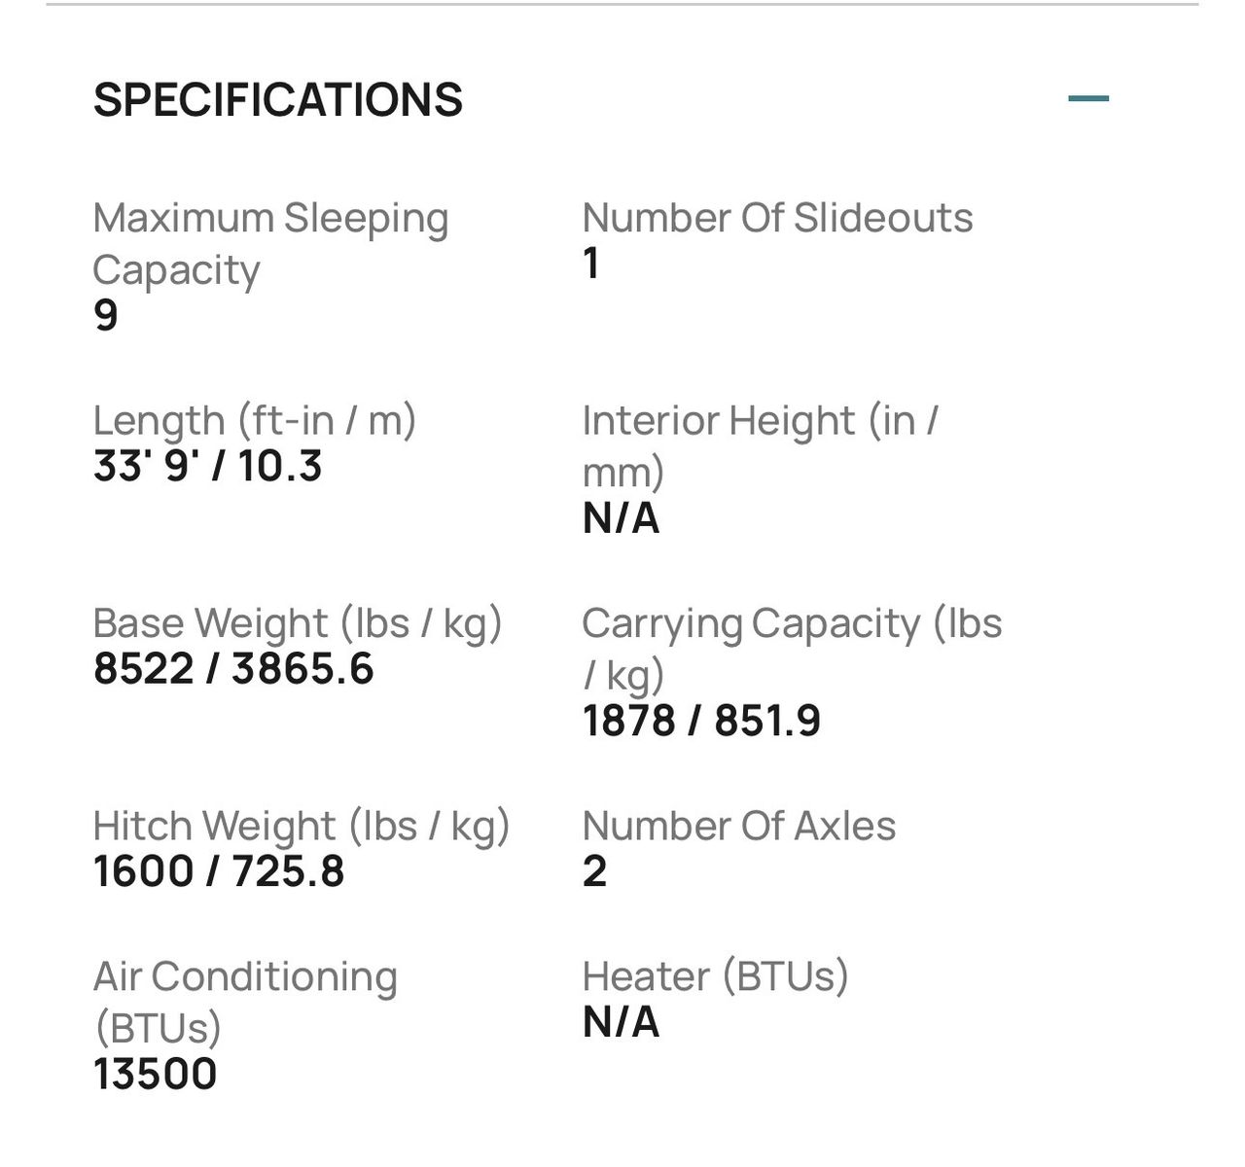Select the number of axles value 2
Viewport: 1245px width, 1167px height.
coord(594,870)
